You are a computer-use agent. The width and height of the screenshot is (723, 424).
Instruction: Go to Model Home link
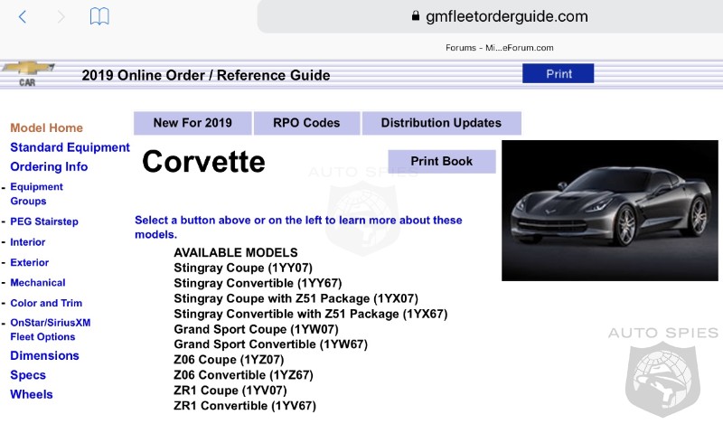point(47,127)
